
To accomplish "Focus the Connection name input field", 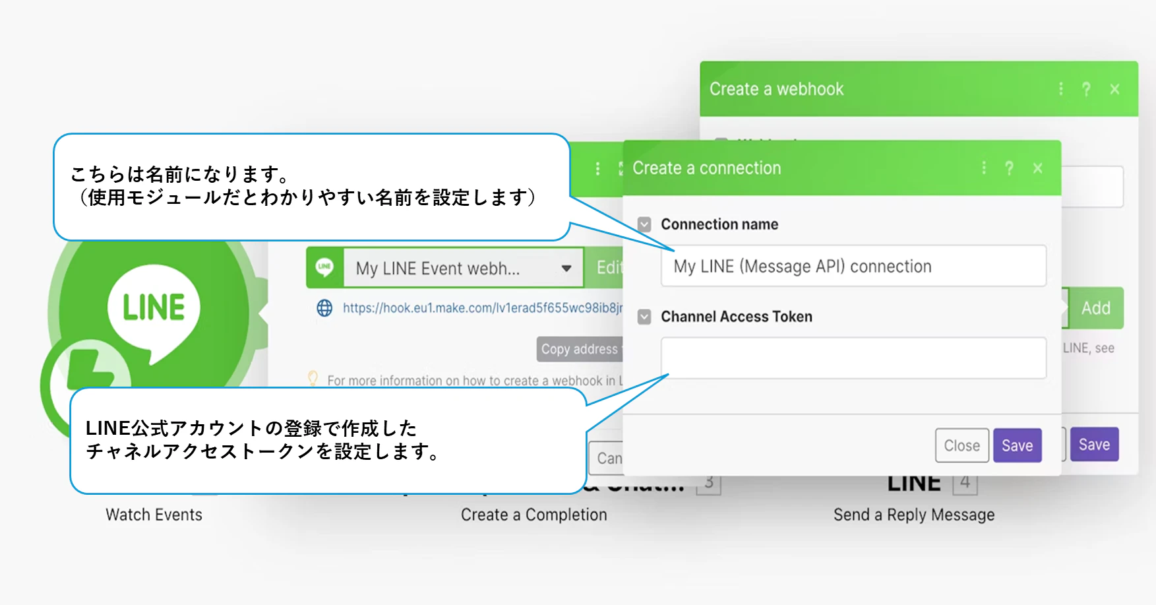I will [x=853, y=266].
